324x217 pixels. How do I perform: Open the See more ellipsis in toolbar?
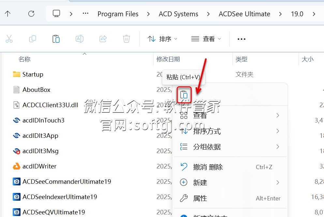coord(241,39)
